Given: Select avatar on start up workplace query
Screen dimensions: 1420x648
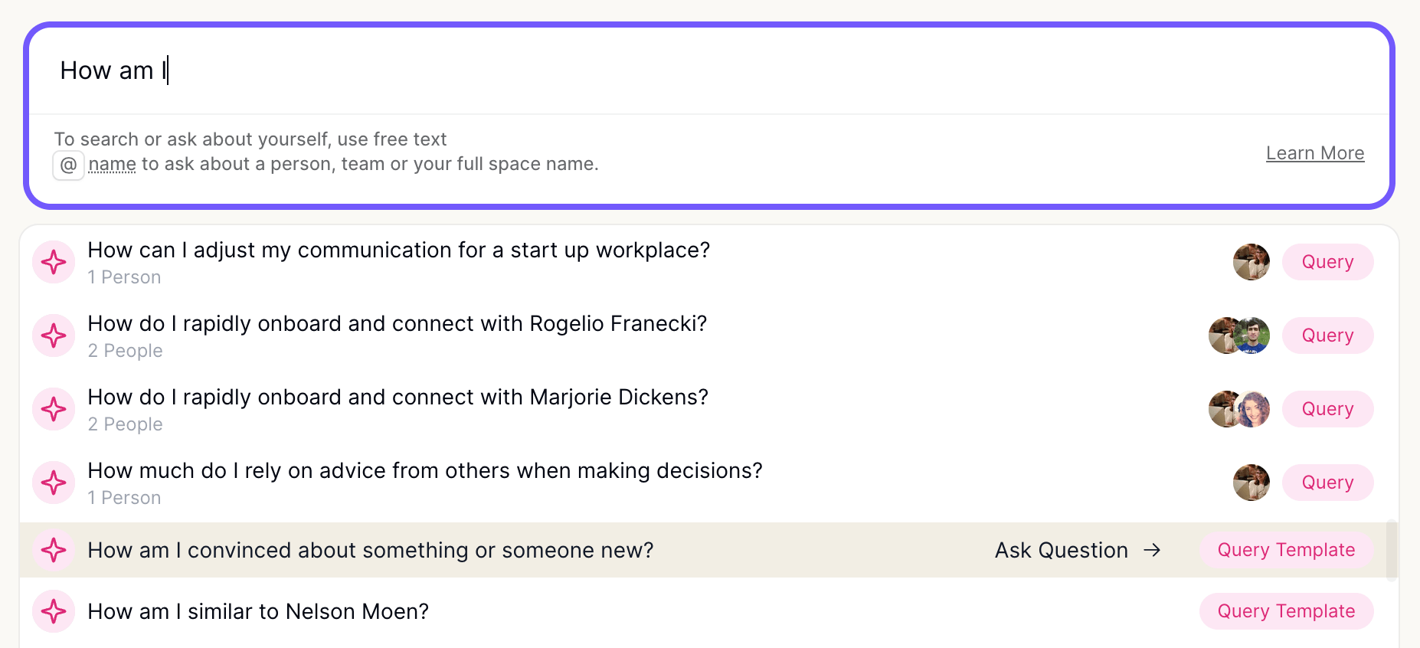Looking at the screenshot, I should tap(1251, 262).
